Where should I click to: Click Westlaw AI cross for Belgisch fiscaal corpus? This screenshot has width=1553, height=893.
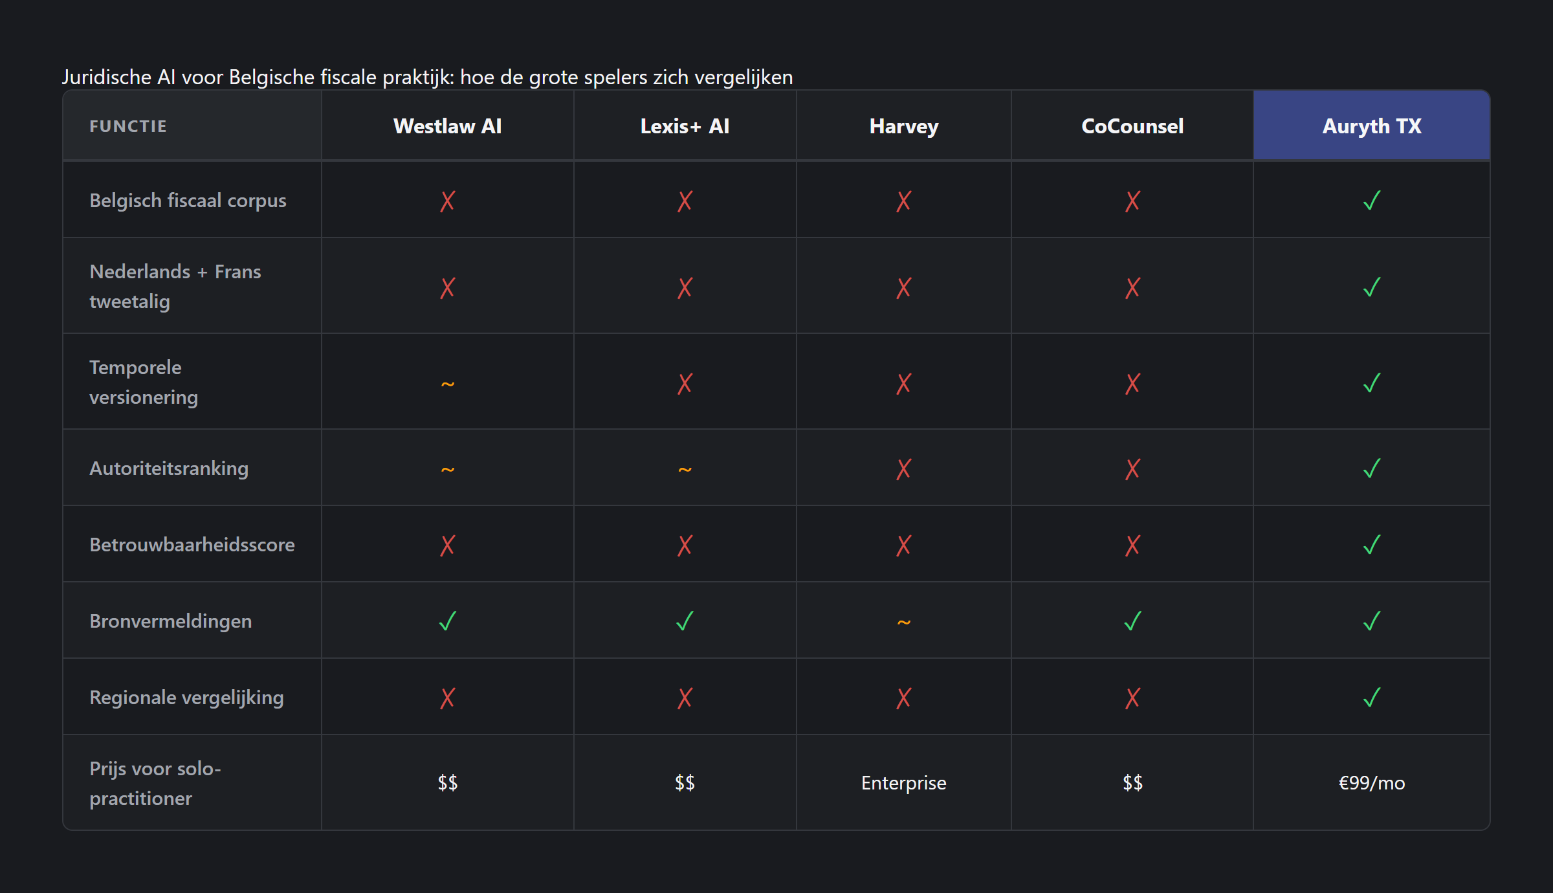(x=447, y=201)
